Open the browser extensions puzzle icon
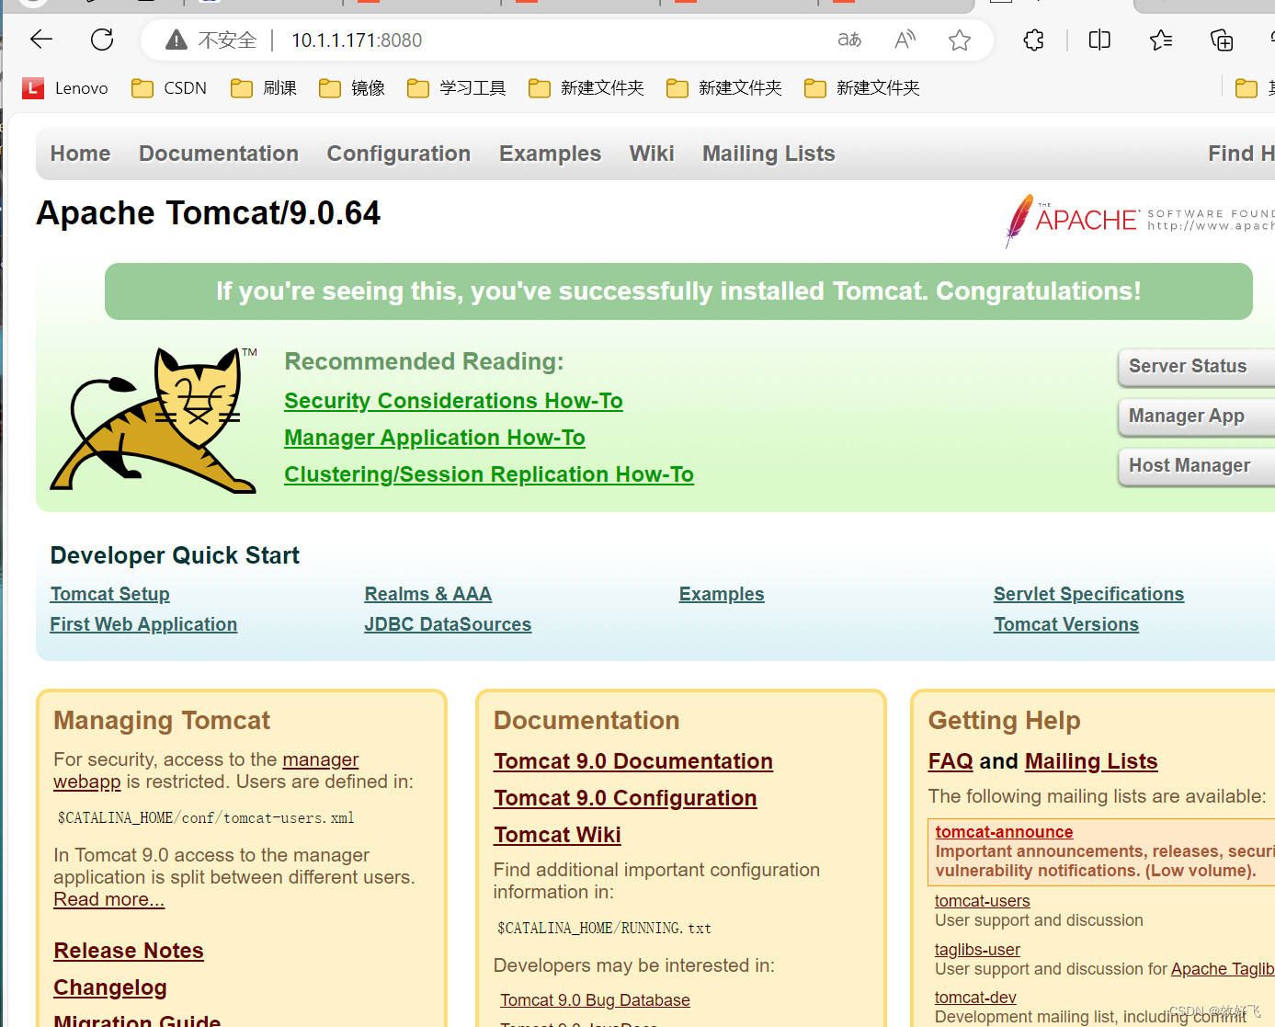Image resolution: width=1275 pixels, height=1027 pixels. click(x=1033, y=40)
